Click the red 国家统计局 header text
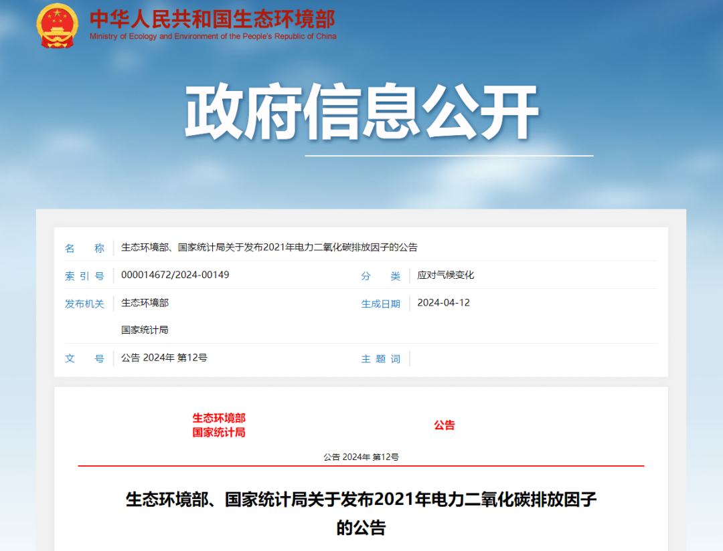This screenshot has height=551, width=723. click(x=219, y=432)
